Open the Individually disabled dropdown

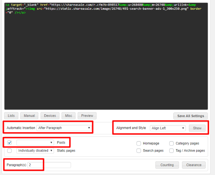pos(35,151)
